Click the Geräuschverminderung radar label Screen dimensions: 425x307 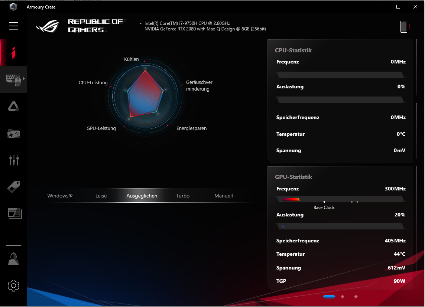click(199, 85)
